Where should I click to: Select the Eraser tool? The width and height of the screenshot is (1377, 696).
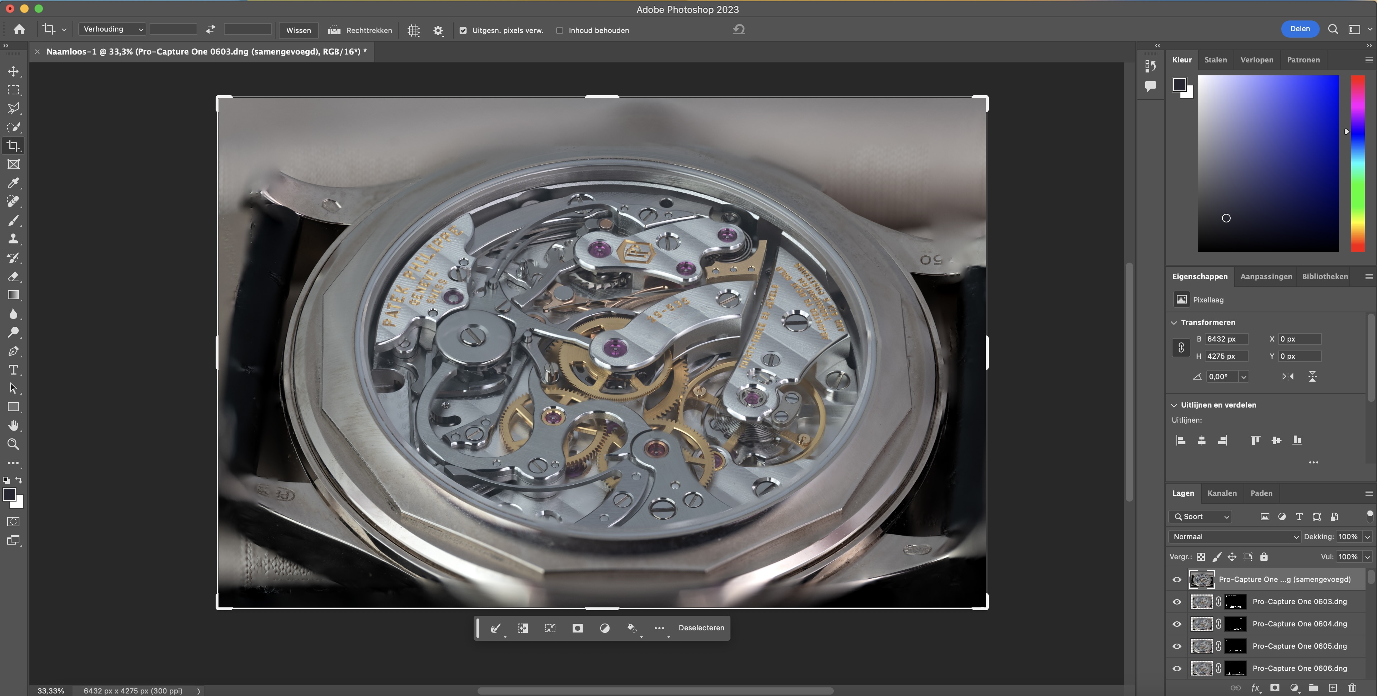13,276
